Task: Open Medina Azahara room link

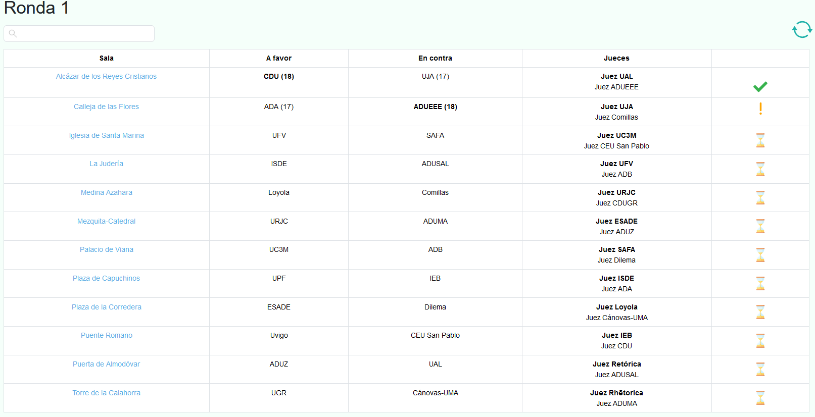Action: tap(106, 192)
